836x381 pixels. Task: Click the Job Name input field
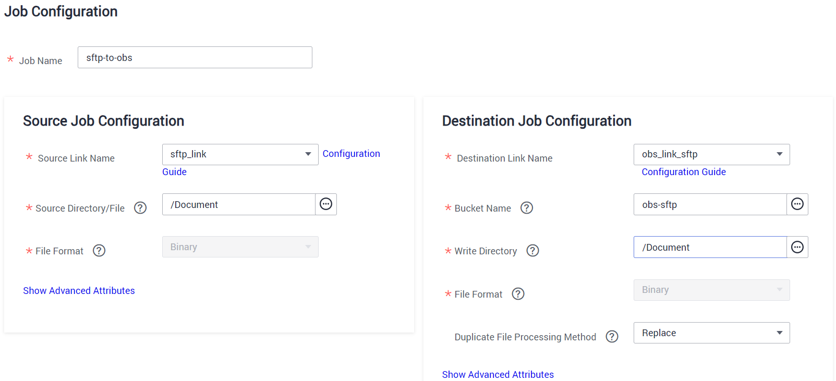click(x=195, y=57)
